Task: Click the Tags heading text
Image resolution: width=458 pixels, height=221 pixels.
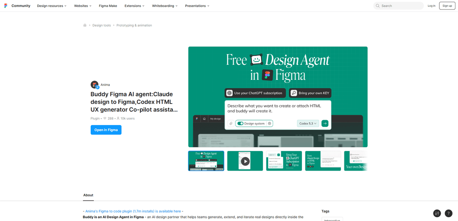Action: click(x=325, y=211)
